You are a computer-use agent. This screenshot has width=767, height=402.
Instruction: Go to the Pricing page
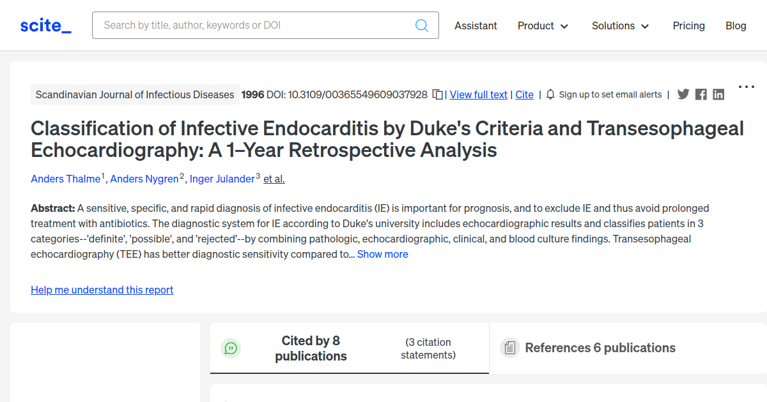(x=688, y=26)
